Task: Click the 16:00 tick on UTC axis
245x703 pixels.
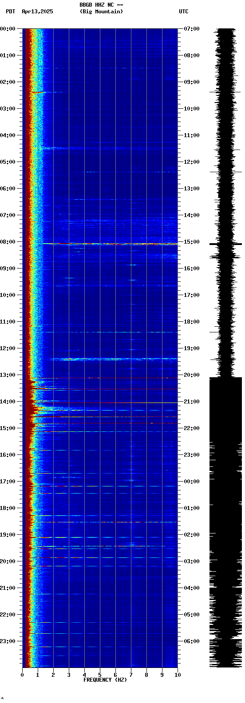Action: (x=192, y=269)
